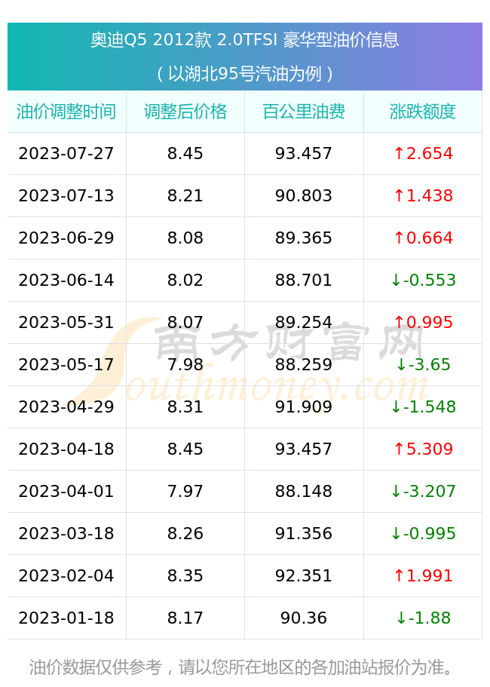Click the 百公里油费 column header

click(304, 112)
